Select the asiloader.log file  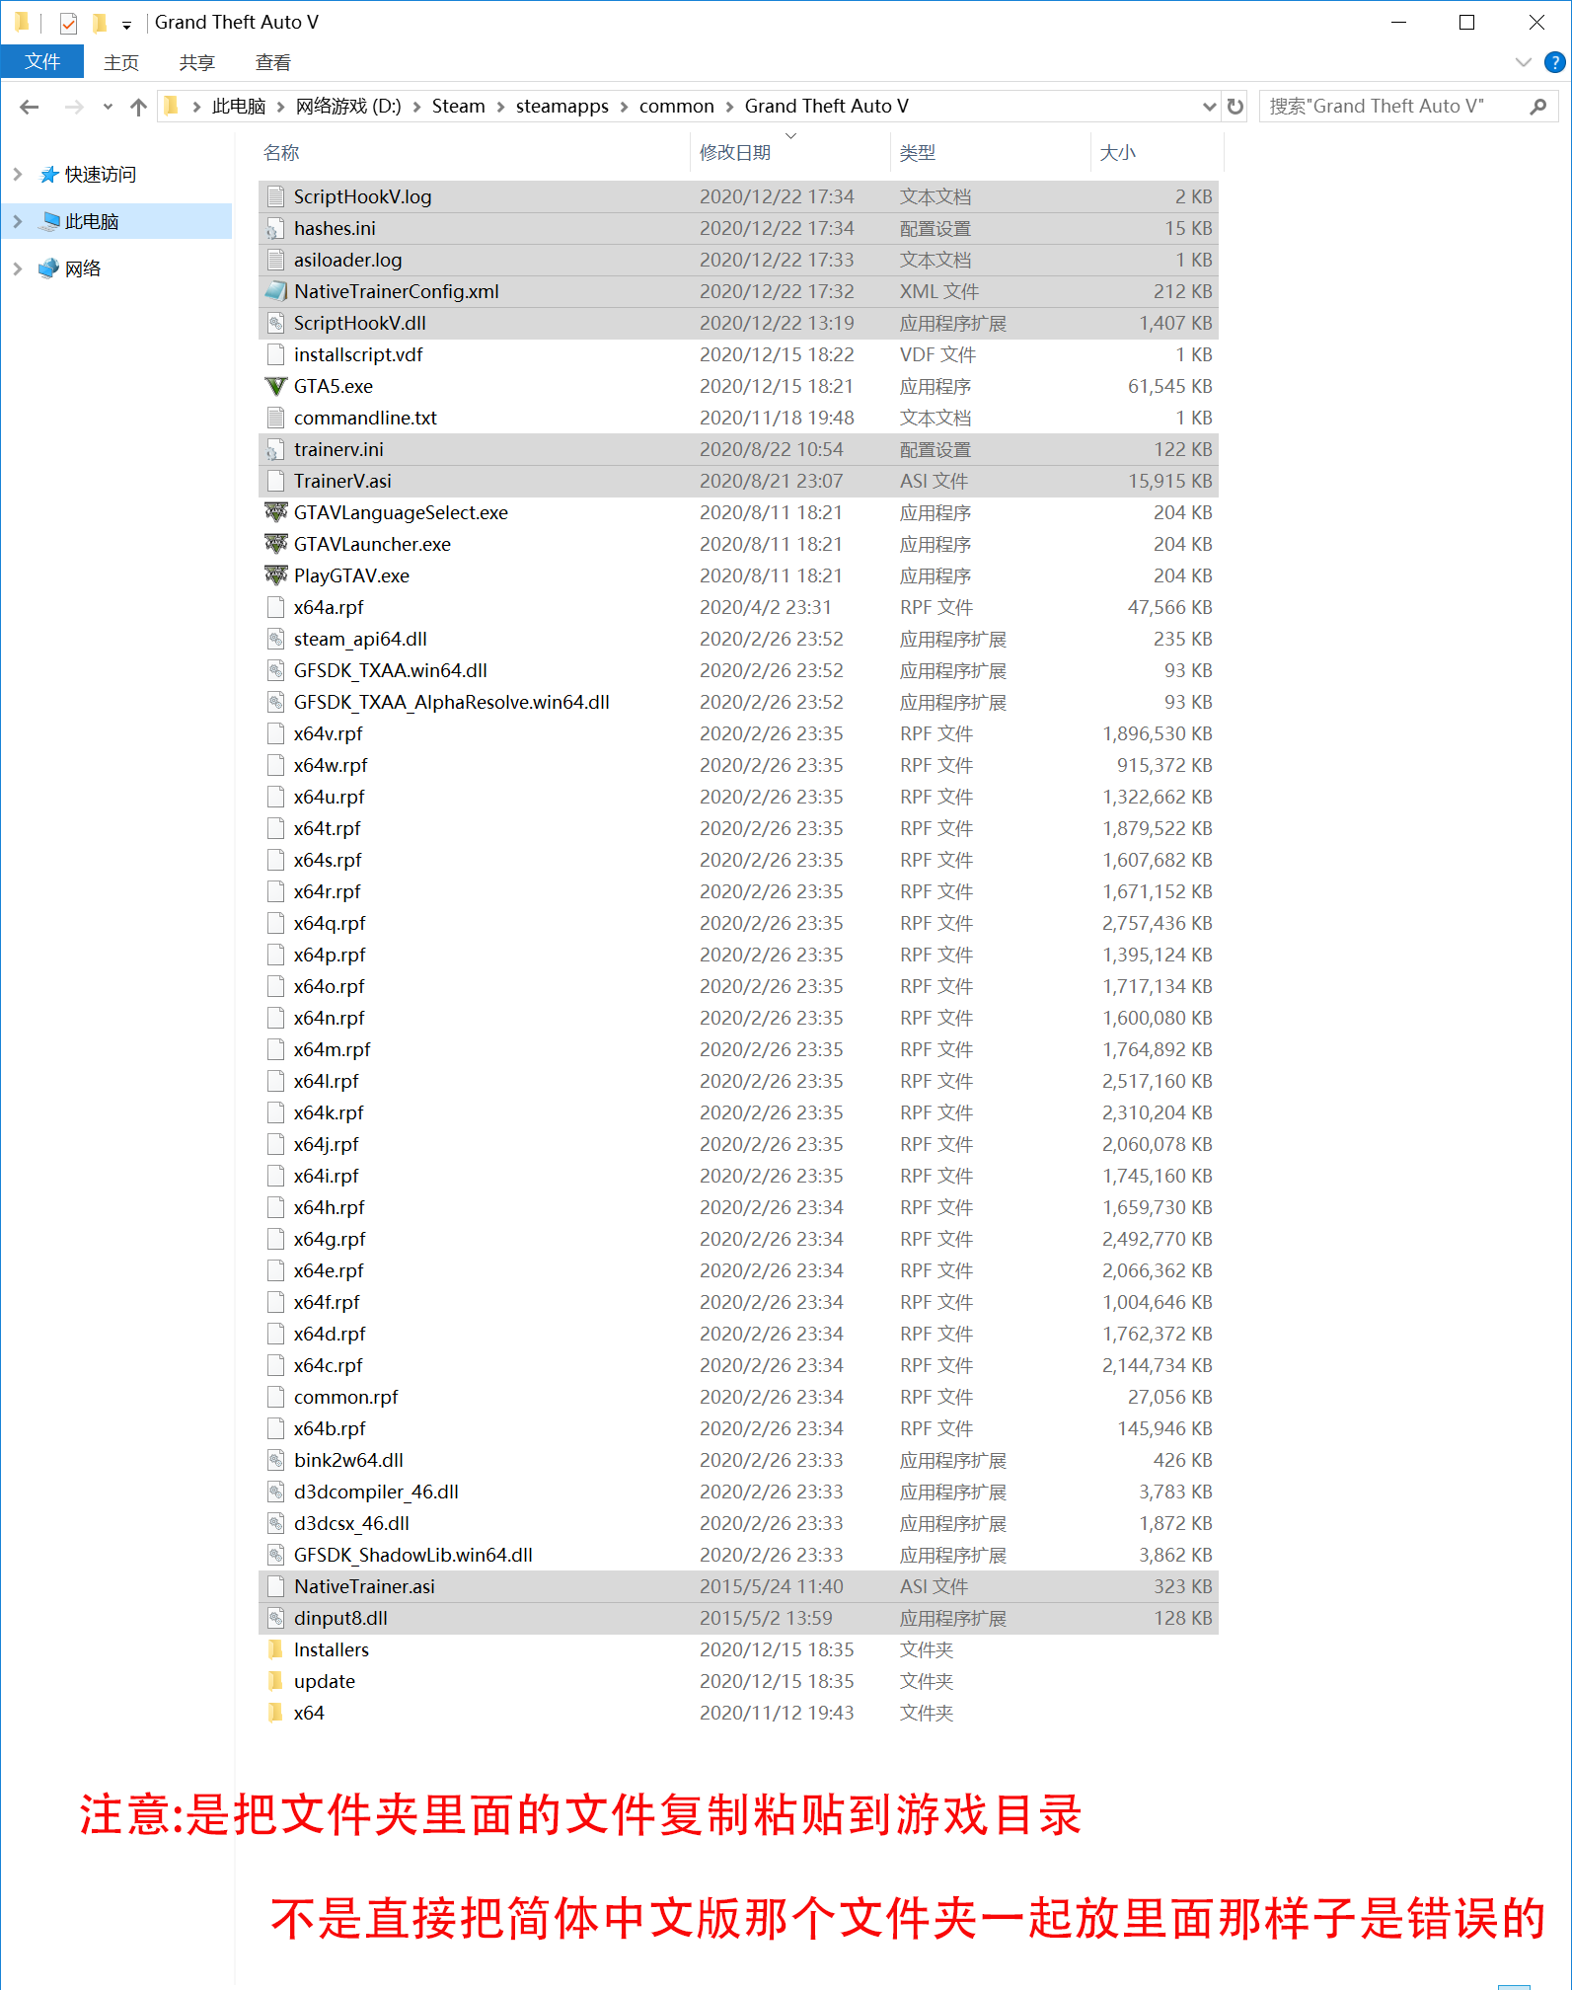pos(738,260)
